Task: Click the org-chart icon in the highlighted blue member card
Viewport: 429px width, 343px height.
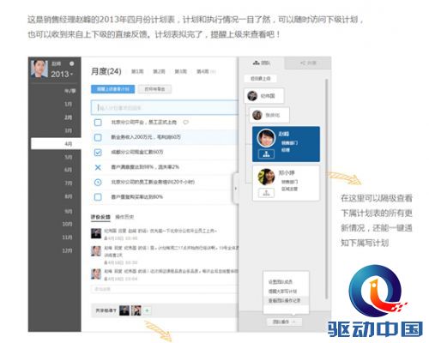Action: [266, 154]
